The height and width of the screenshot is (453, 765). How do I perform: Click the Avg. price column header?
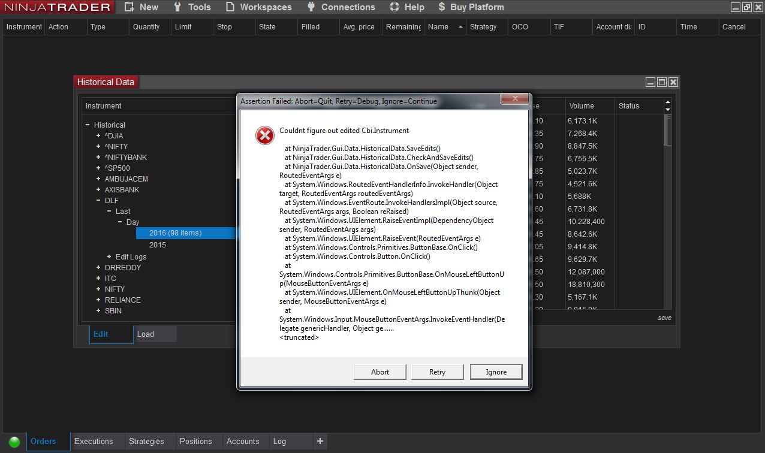coord(360,27)
